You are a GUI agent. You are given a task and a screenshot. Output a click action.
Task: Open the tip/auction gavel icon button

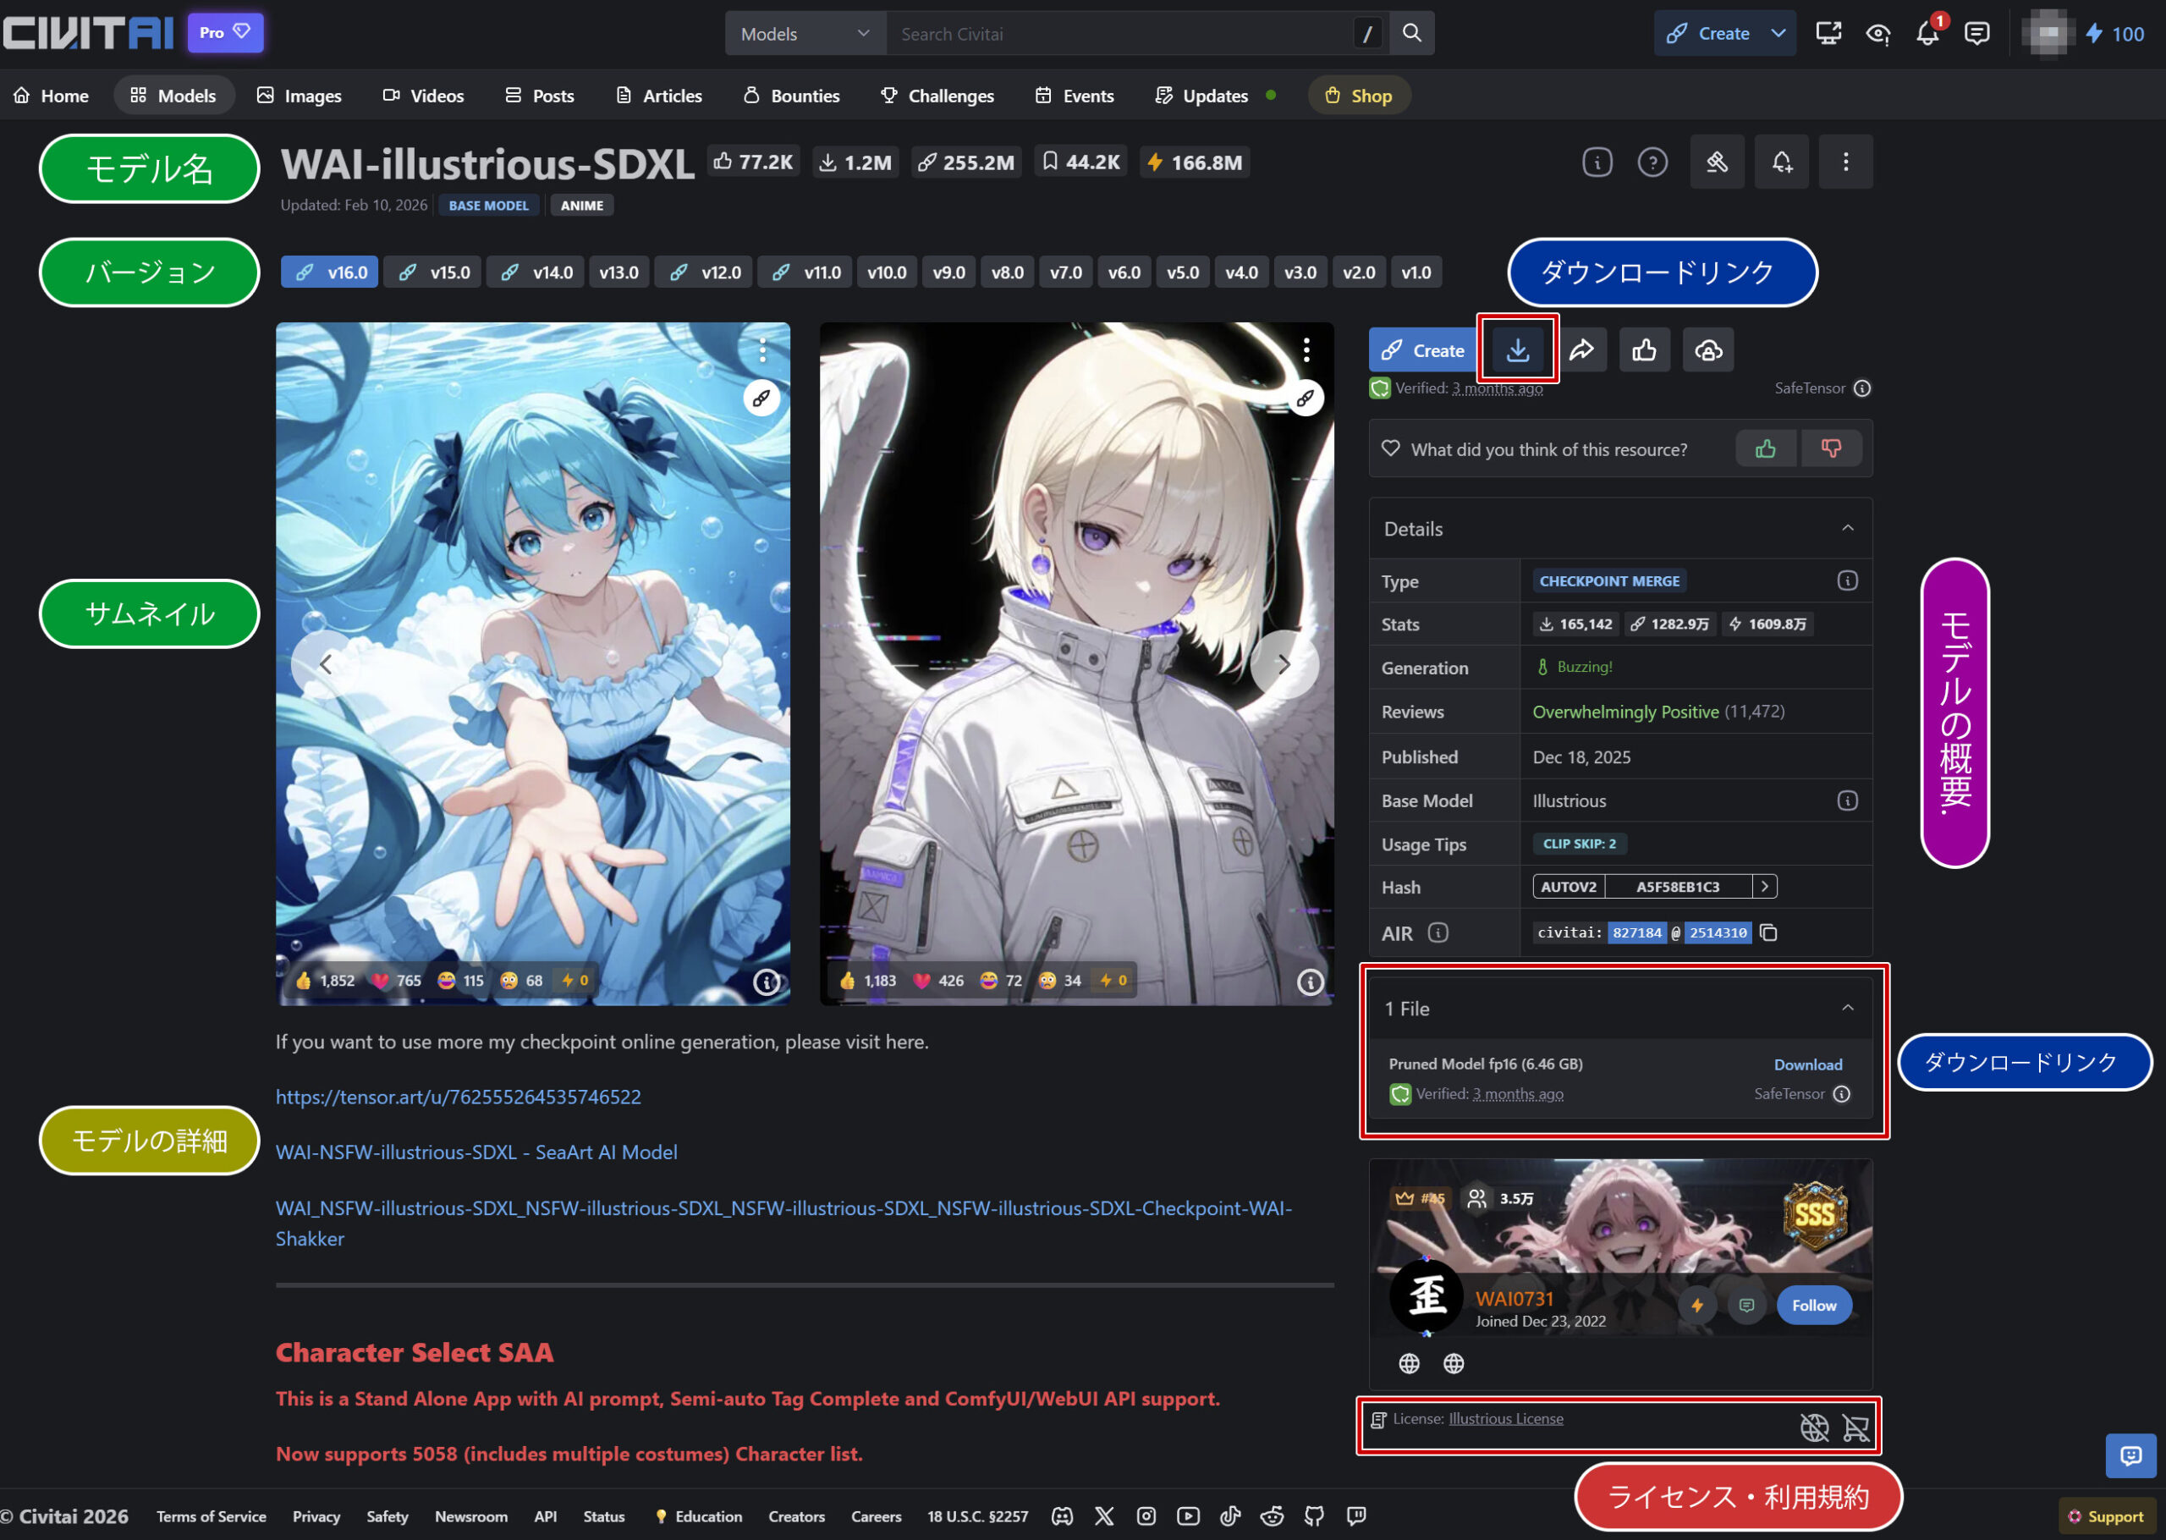[x=1717, y=162]
